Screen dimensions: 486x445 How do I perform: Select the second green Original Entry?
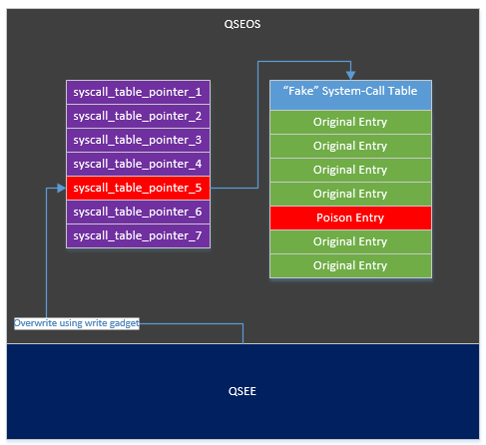point(350,146)
